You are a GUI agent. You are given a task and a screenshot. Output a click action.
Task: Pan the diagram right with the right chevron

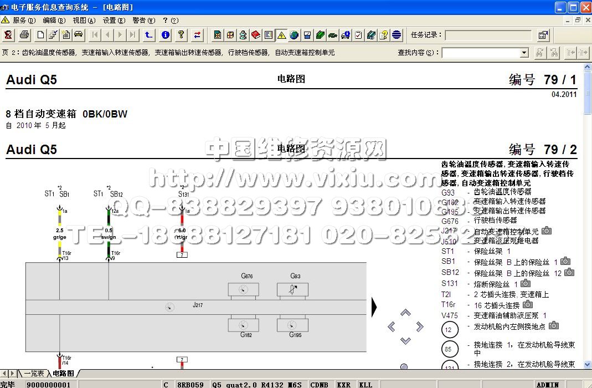pyautogui.click(x=419, y=326)
